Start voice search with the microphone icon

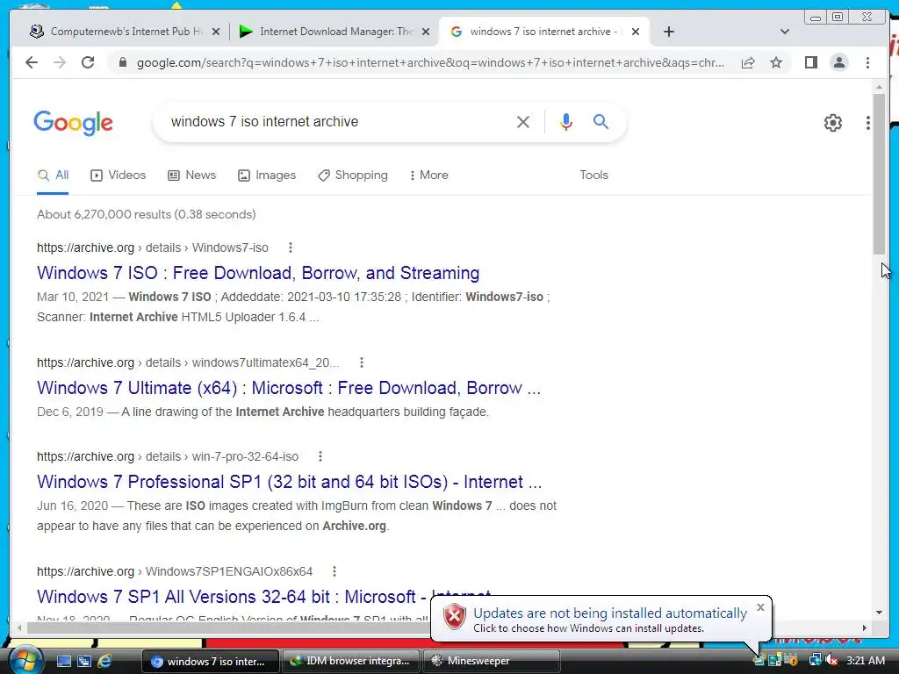[566, 121]
